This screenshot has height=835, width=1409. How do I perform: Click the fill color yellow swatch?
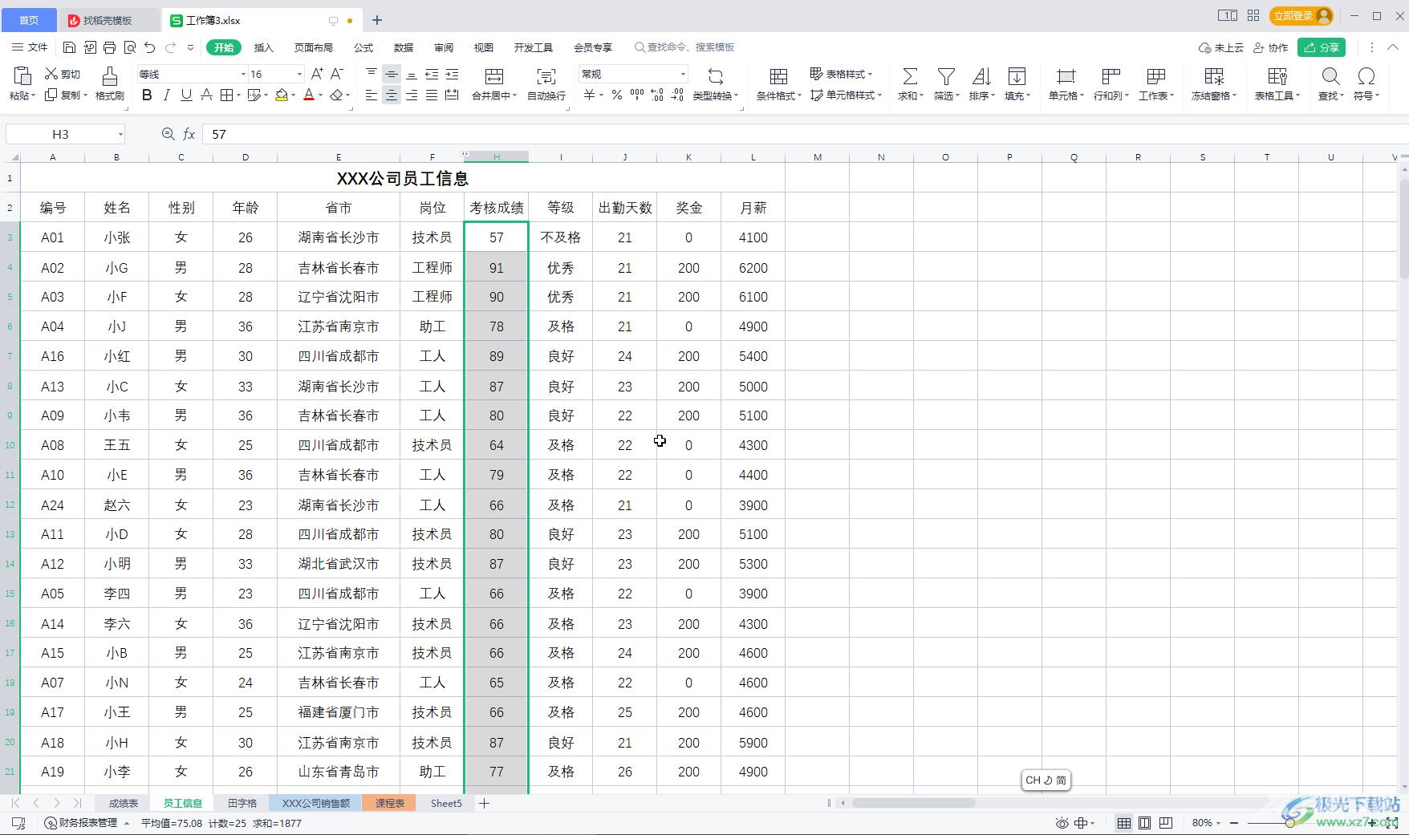(282, 95)
